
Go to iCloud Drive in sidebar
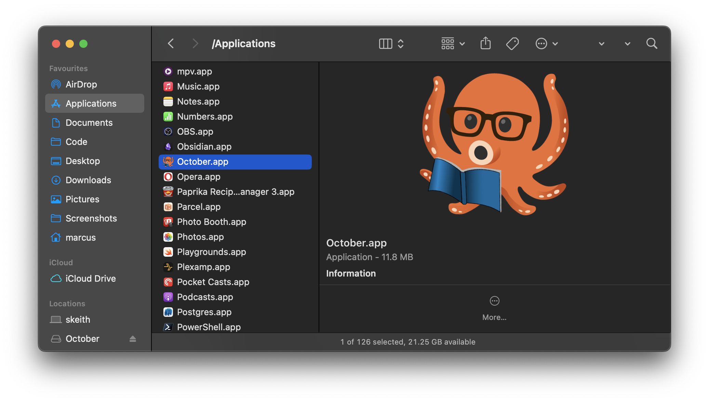(x=91, y=279)
